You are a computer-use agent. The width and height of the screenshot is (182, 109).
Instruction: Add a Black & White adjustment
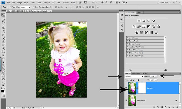[149, 27]
